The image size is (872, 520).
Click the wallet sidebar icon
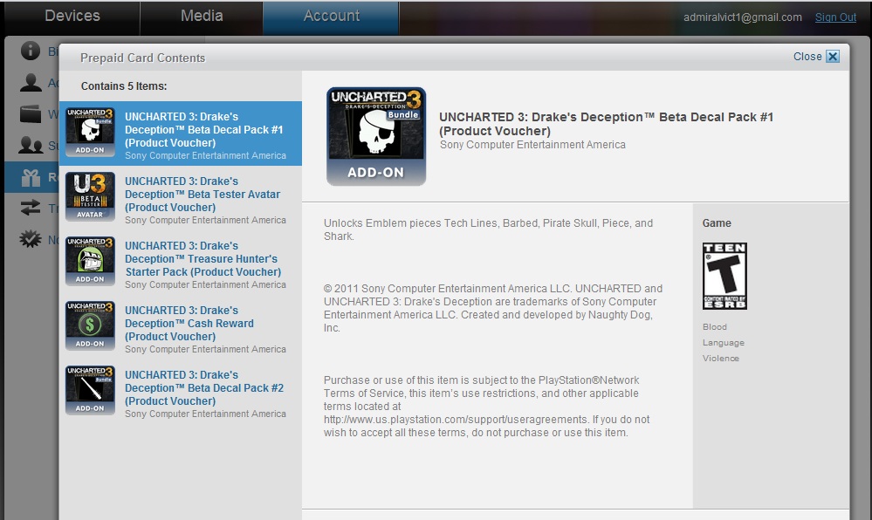31,114
